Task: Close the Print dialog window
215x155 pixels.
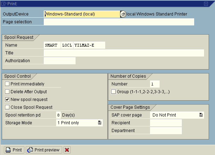Action: (x=206, y=4)
